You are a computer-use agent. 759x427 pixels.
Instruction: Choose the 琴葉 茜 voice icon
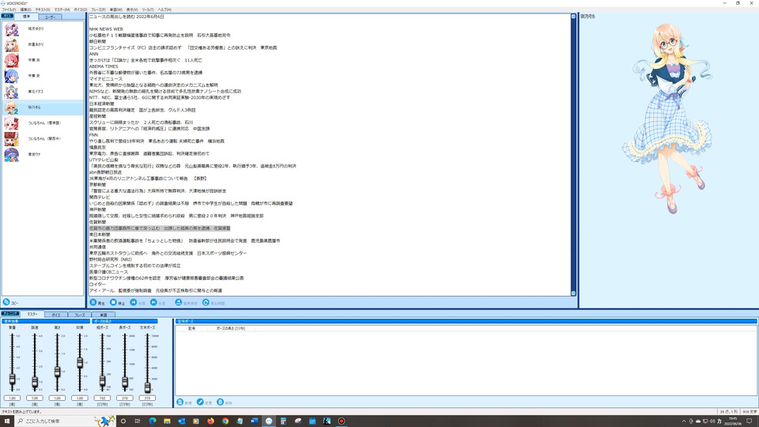11,61
